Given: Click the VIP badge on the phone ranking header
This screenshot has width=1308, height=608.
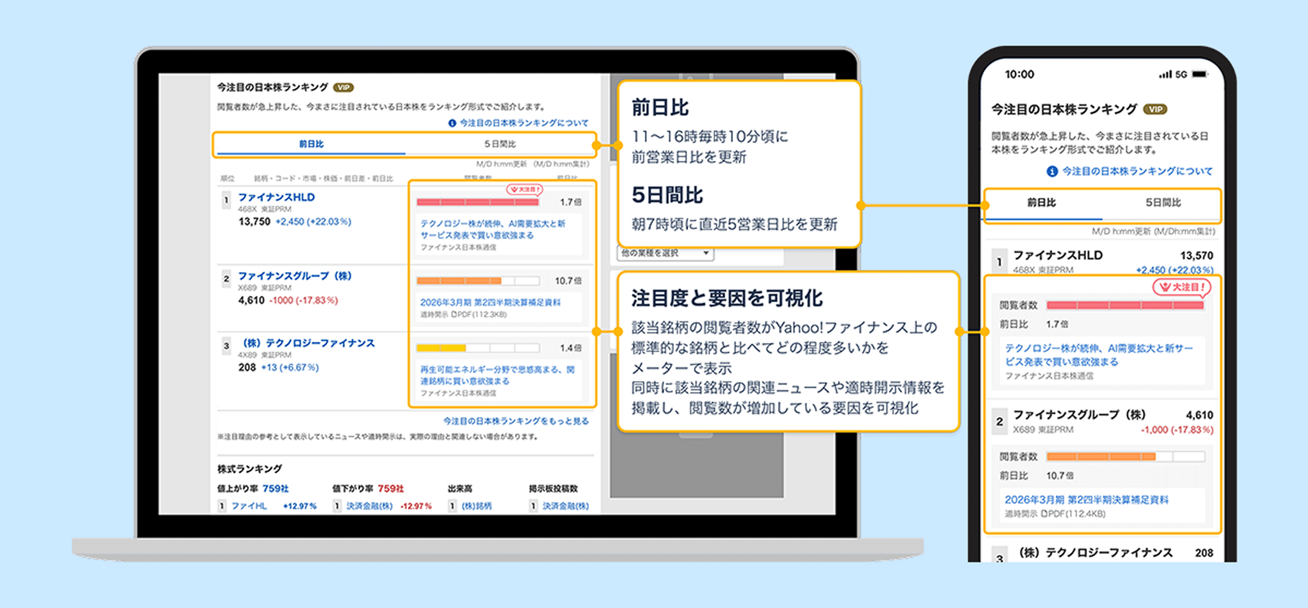Looking at the screenshot, I should click(1156, 108).
